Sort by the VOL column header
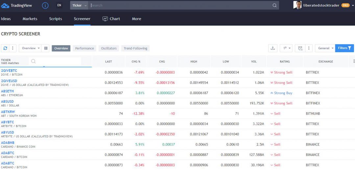This screenshot has height=170, width=355. tap(254, 61)
